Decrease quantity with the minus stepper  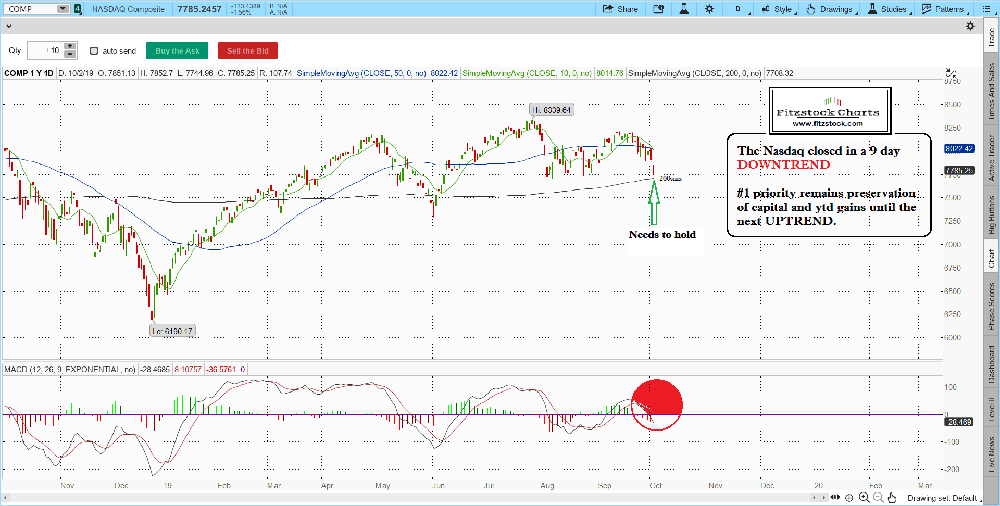click(x=70, y=54)
